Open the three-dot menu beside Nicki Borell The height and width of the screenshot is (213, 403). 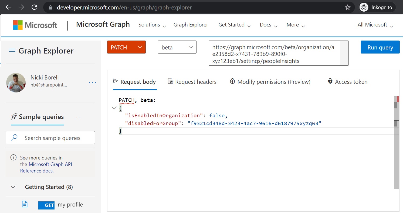(93, 82)
